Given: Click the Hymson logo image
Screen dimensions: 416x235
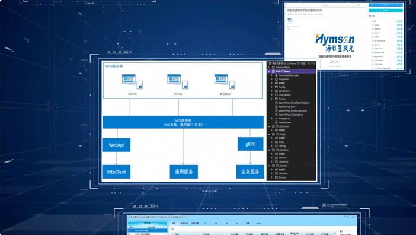Looking at the screenshot, I should pos(335,43).
